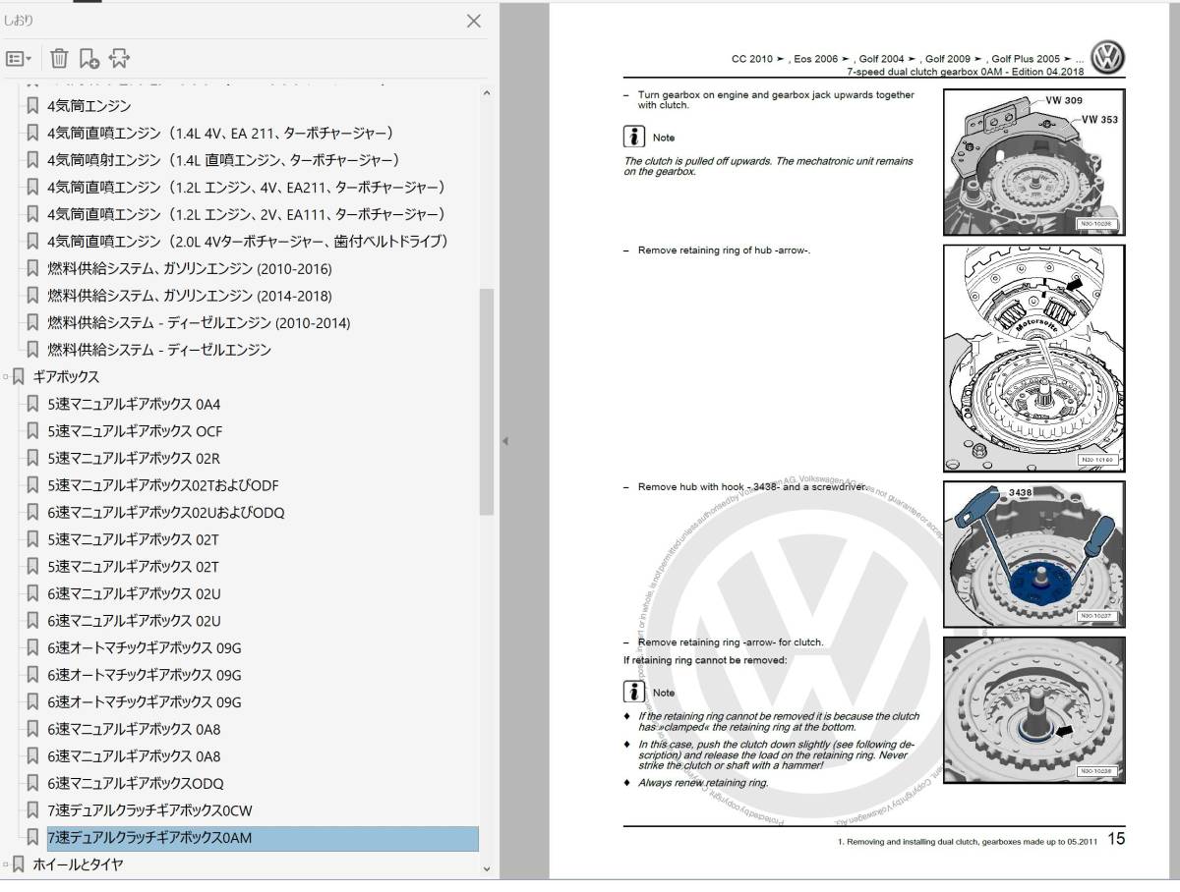Click bookmark icon beside 2.0L 4Vターボチャージャー entry
1180x892 pixels.
tap(32, 241)
